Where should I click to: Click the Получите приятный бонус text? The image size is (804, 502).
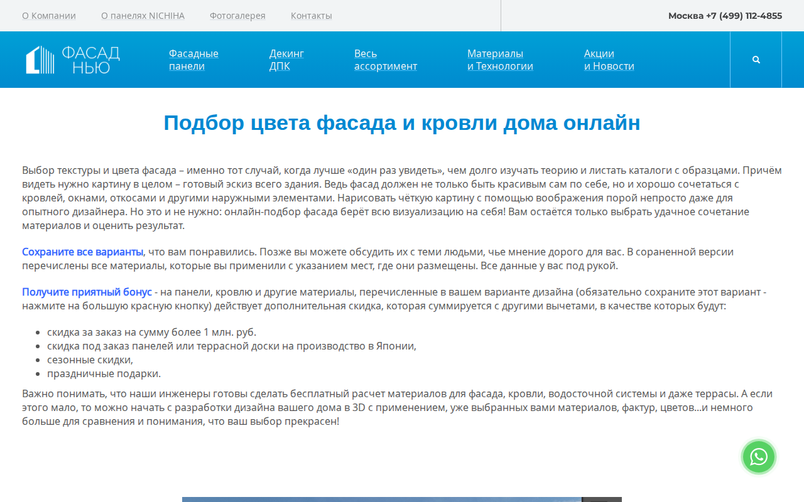(87, 292)
